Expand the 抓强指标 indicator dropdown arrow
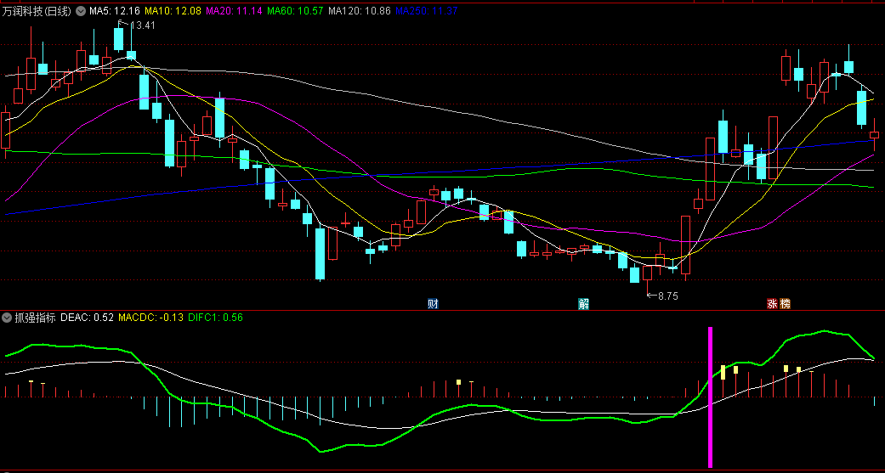Image resolution: width=885 pixels, height=473 pixels. (7, 318)
